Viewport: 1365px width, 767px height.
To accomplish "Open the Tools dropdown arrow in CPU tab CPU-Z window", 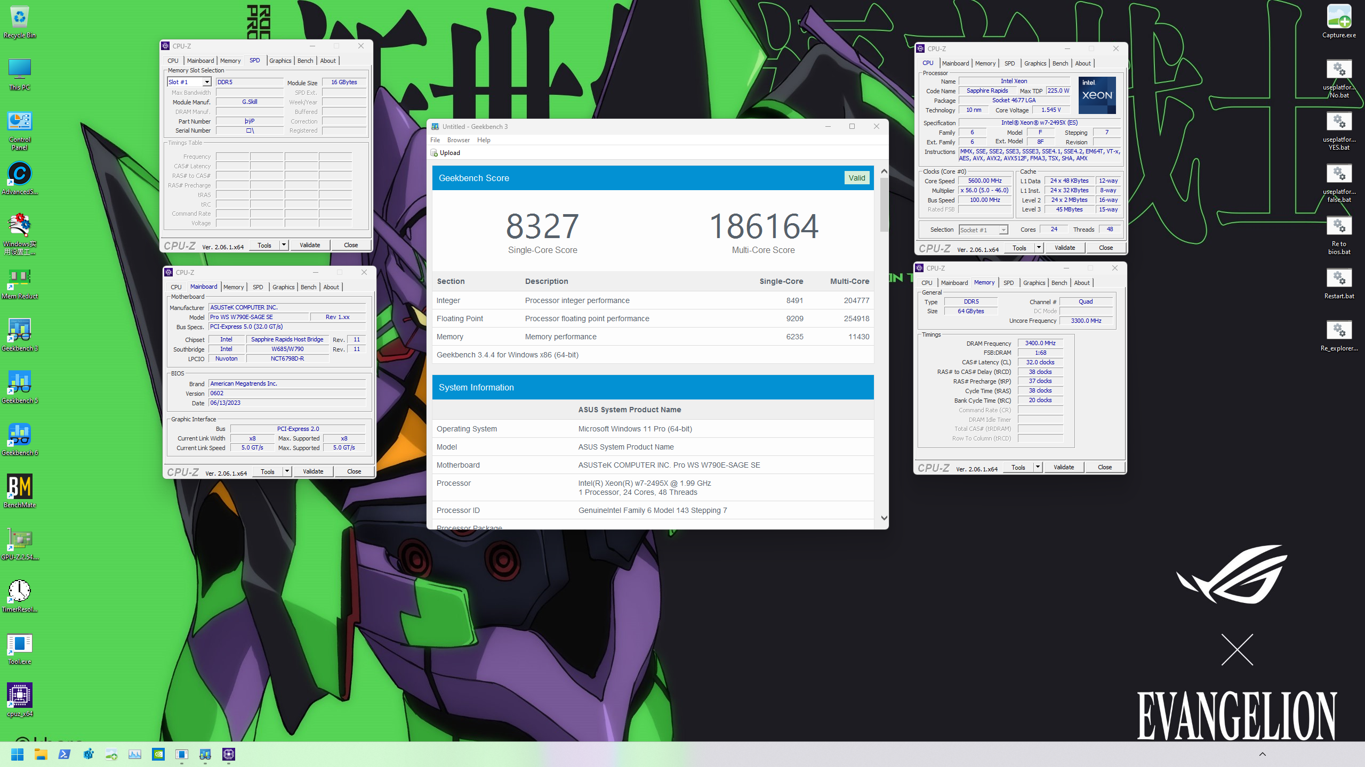I will click(1039, 248).
